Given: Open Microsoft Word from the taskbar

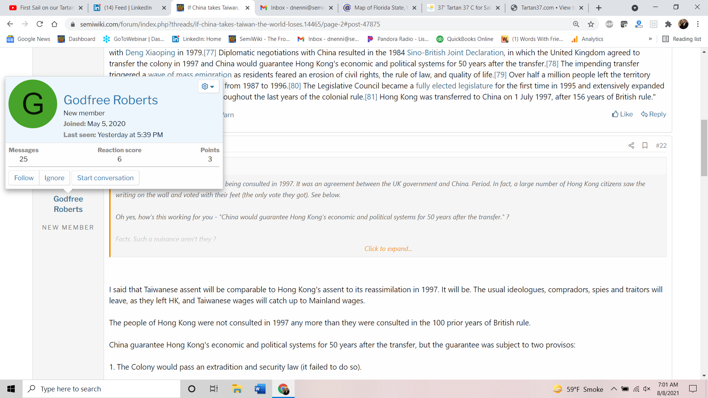Looking at the screenshot, I should click(x=260, y=389).
